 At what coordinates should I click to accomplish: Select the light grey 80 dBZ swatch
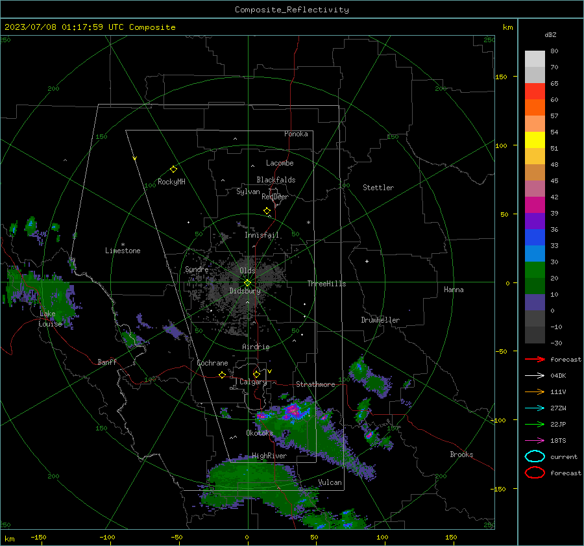(535, 58)
